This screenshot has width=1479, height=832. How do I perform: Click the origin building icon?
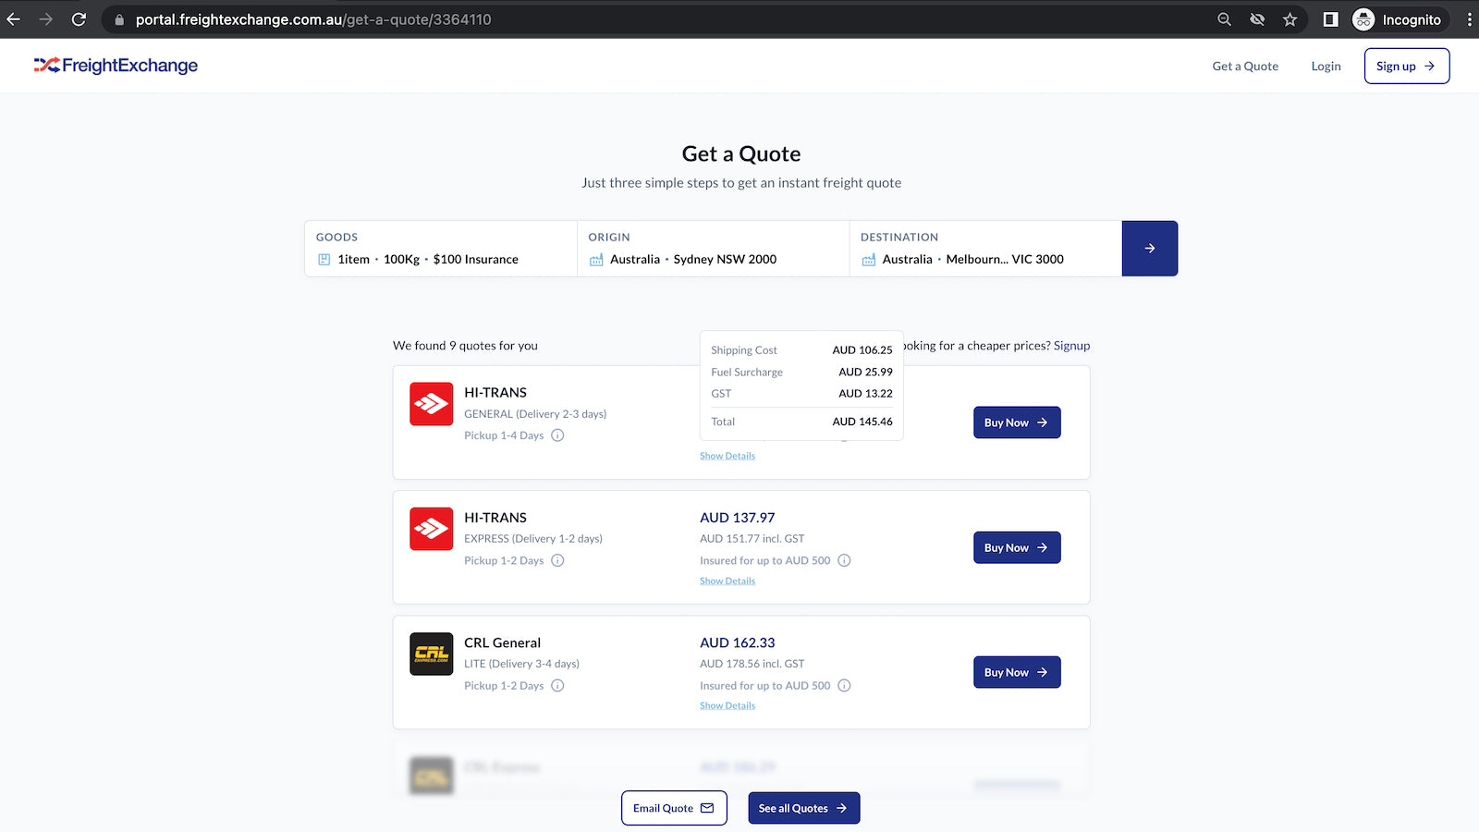click(x=596, y=260)
